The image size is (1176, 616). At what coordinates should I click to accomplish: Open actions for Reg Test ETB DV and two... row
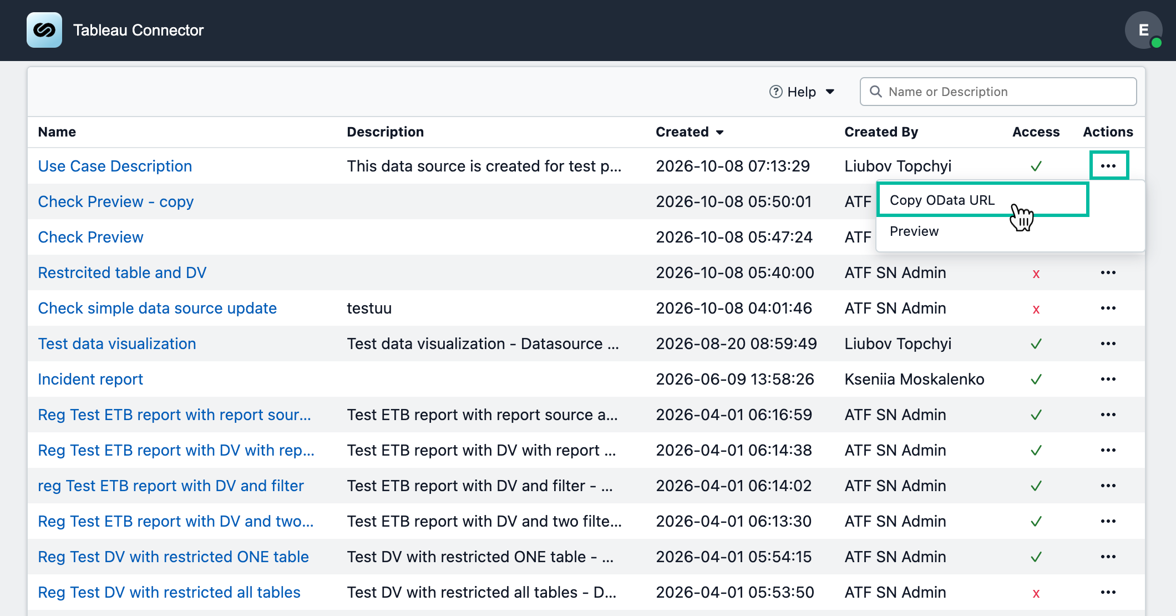pyautogui.click(x=1108, y=521)
